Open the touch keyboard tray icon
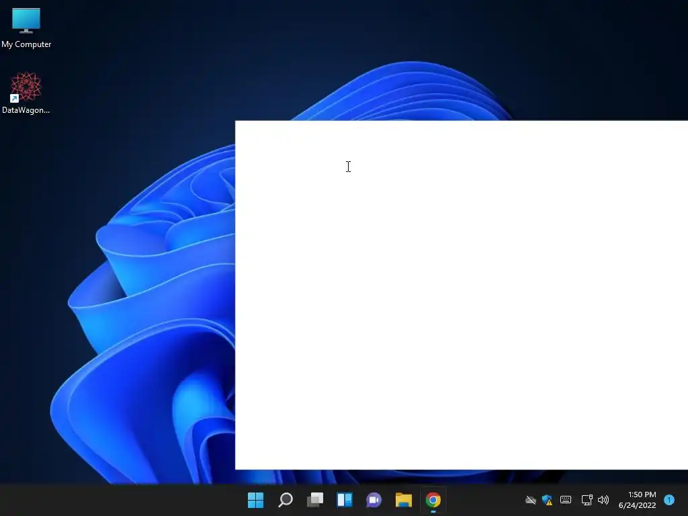 (566, 500)
